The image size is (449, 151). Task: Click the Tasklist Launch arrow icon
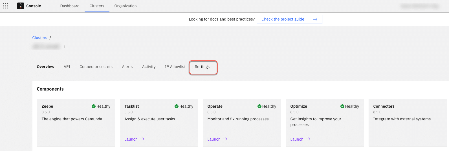pos(142,139)
